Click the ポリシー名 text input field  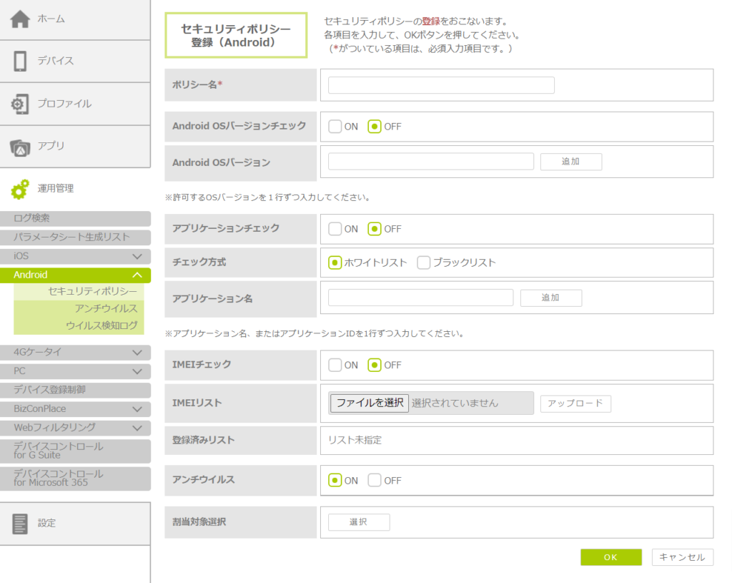(441, 85)
